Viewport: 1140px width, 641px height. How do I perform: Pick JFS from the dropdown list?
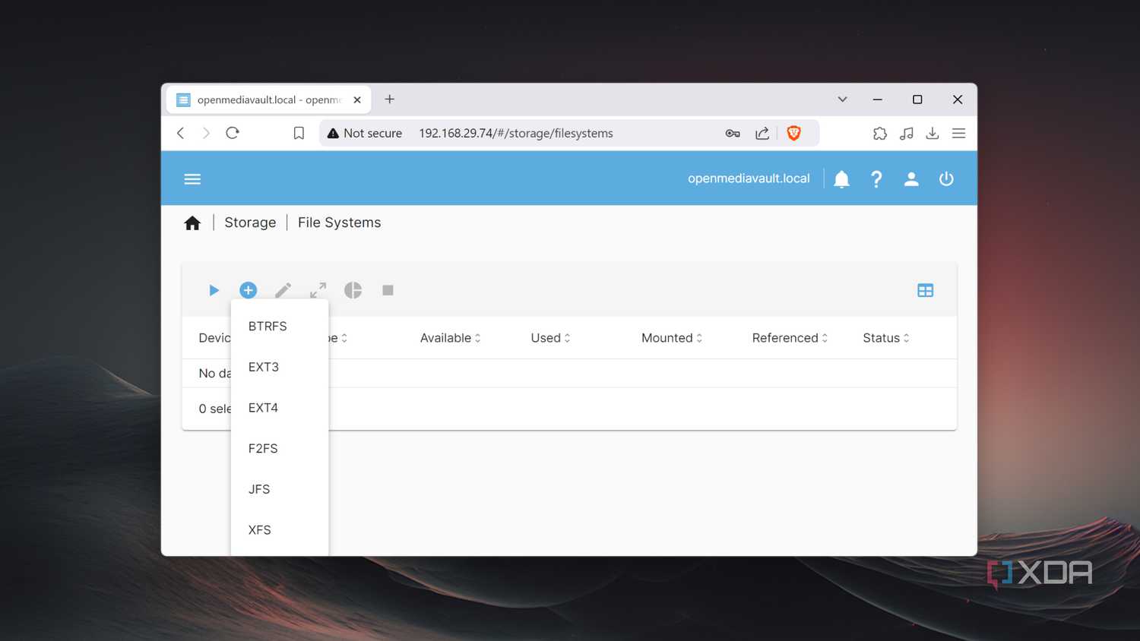280,489
